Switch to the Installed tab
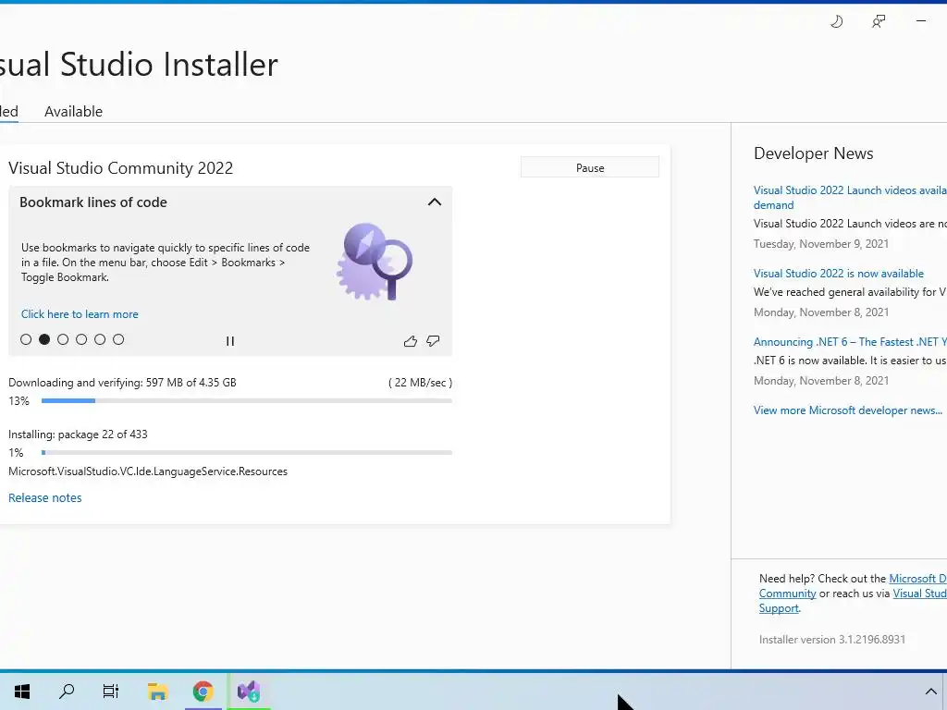 coord(9,112)
